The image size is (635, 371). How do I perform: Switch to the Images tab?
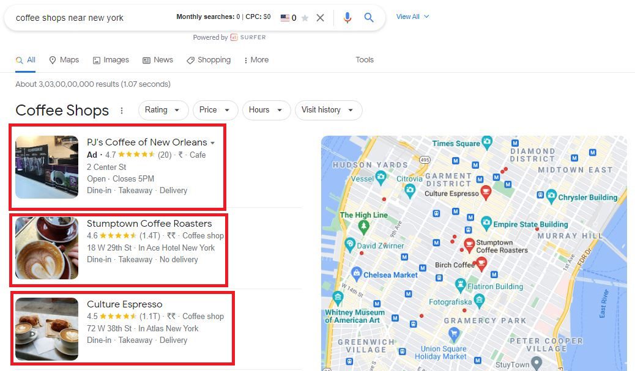[x=111, y=60]
